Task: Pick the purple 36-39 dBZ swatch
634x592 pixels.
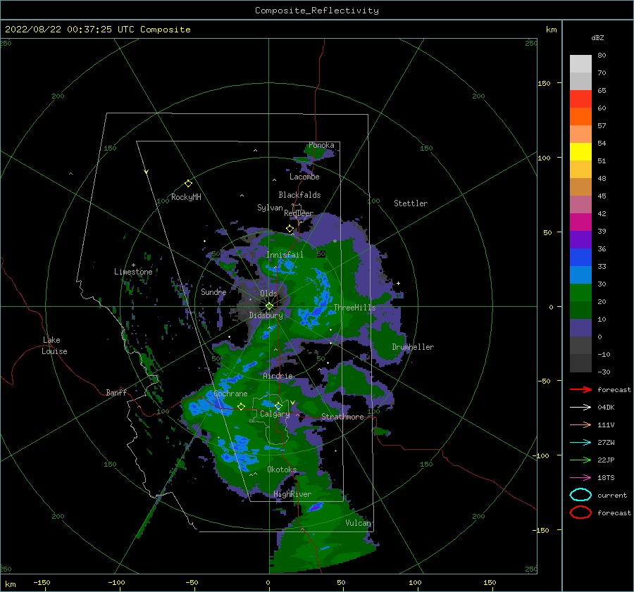Action: pos(580,240)
